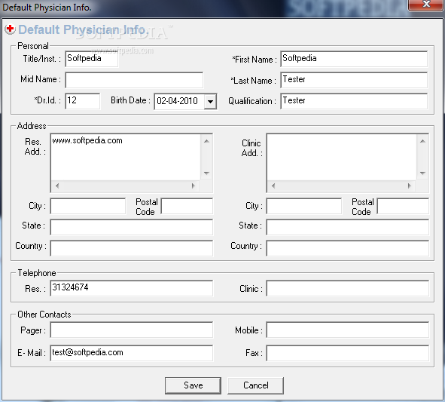Click the blue 'Default Physician Info.' heading
This screenshot has width=445, height=402.
pos(84,29)
